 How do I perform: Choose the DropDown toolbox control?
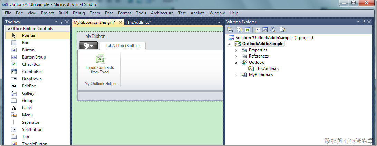37,79
